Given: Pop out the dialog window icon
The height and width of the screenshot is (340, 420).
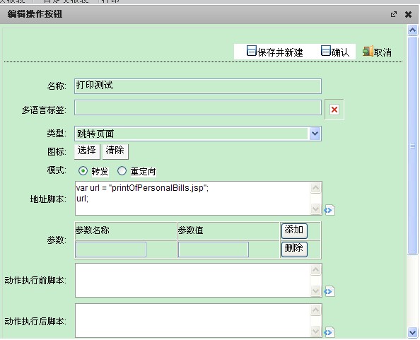Looking at the screenshot, I should coord(393,14).
